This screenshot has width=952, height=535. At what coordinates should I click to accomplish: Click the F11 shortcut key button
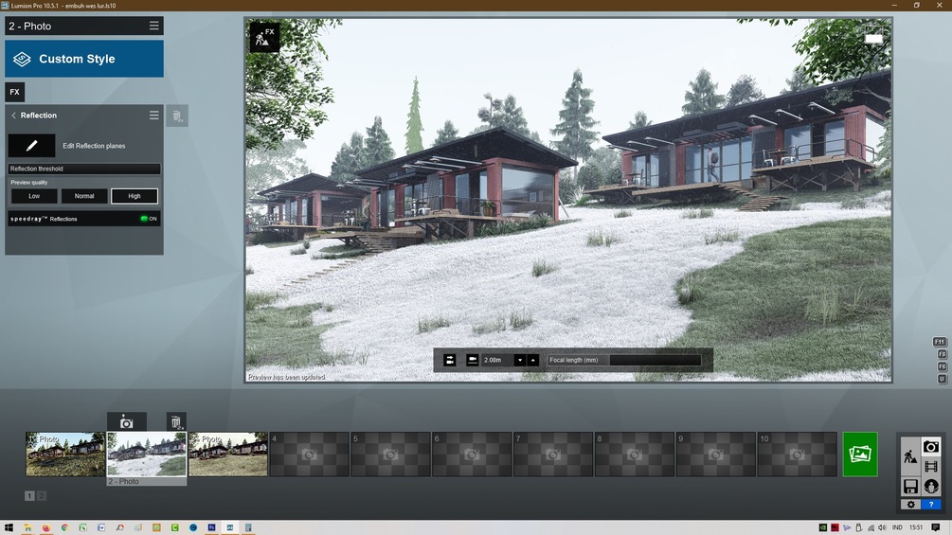pos(940,342)
